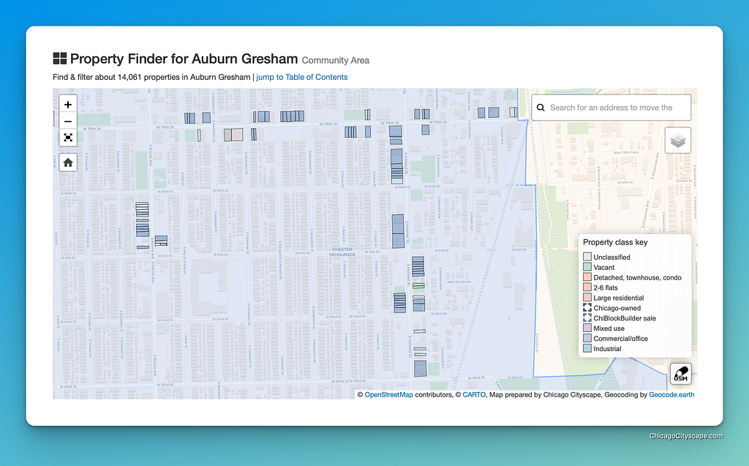Click the Unclassified legend swatch
This screenshot has width=749, height=466.
[x=587, y=257]
